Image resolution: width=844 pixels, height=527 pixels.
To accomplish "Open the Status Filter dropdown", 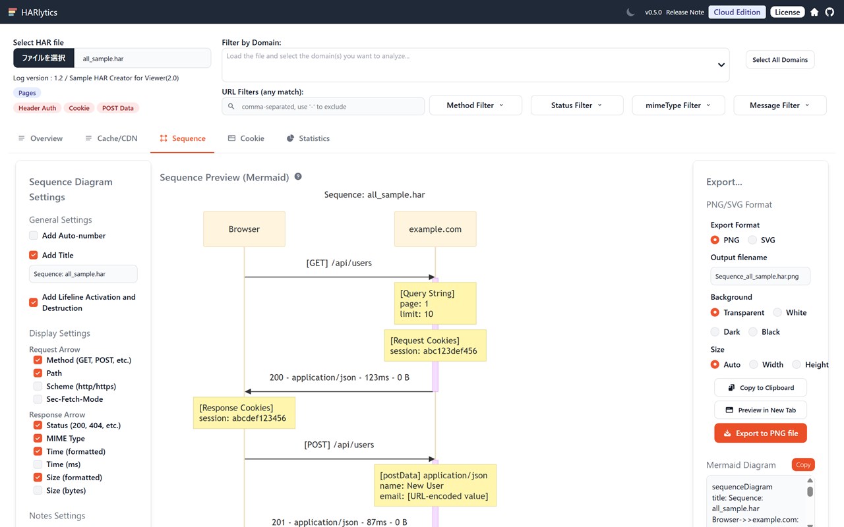I will [x=577, y=105].
